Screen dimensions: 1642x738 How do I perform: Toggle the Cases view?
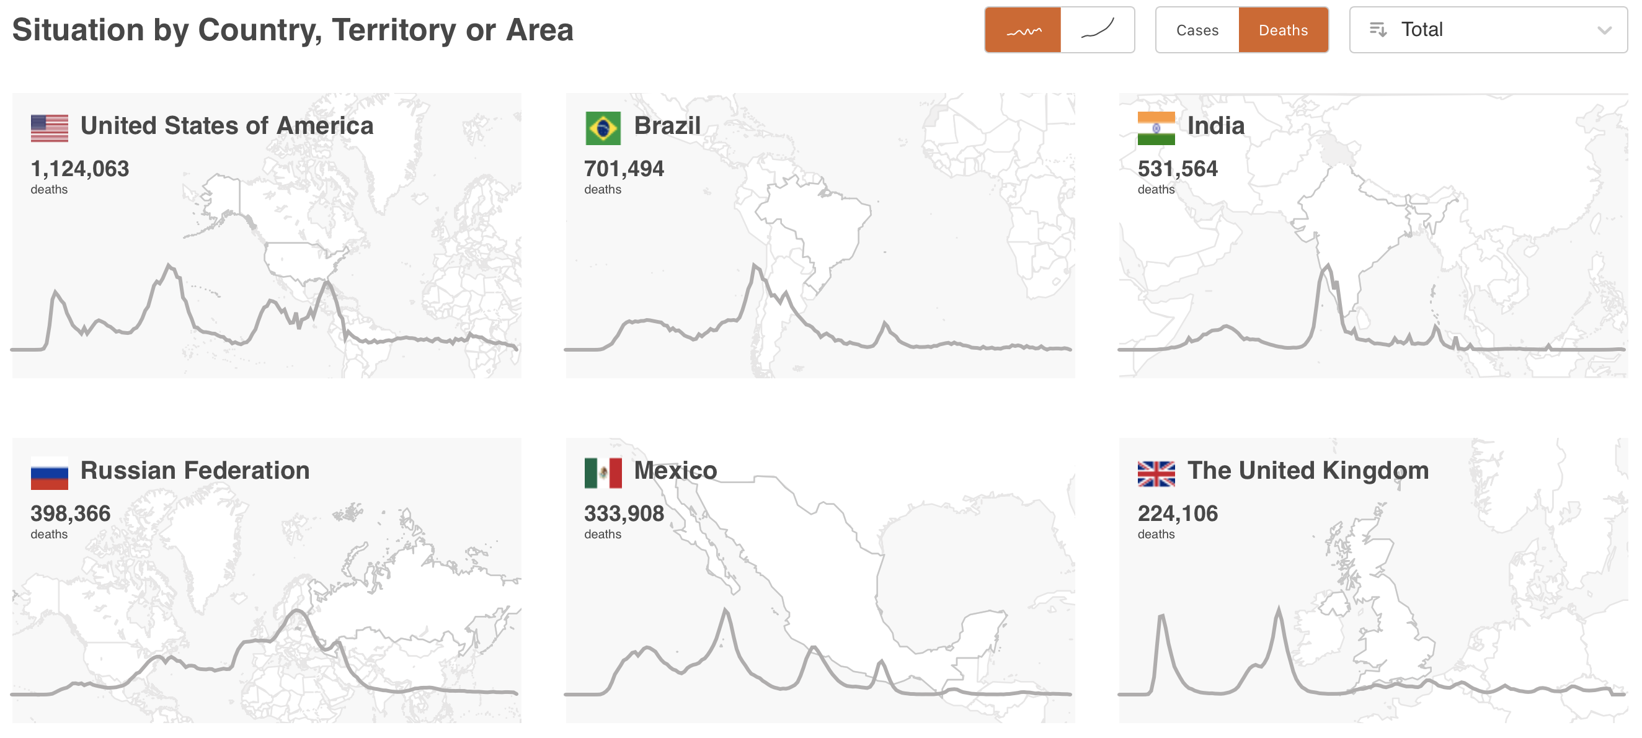(1196, 30)
